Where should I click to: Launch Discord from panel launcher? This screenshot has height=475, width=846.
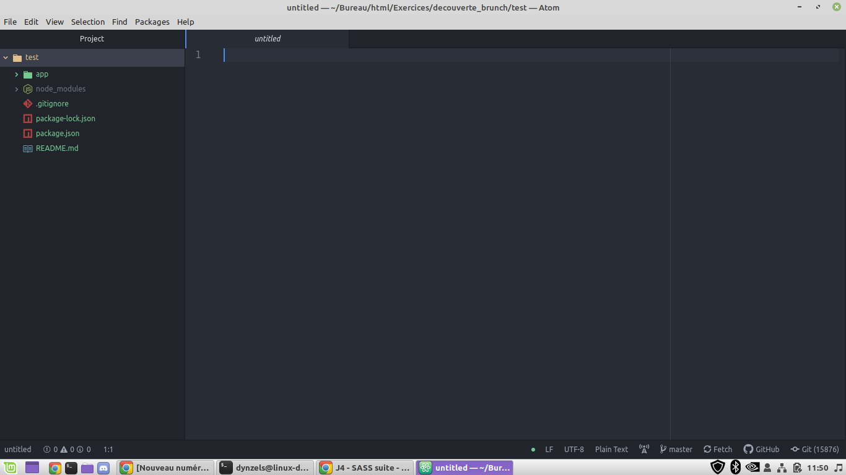[x=103, y=468]
